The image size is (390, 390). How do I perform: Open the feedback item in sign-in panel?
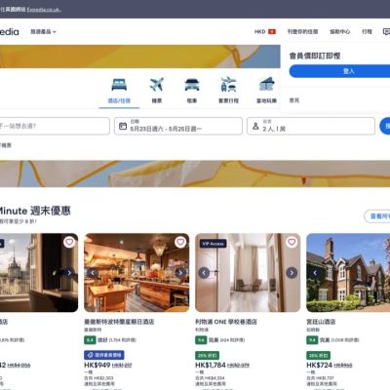(x=294, y=100)
